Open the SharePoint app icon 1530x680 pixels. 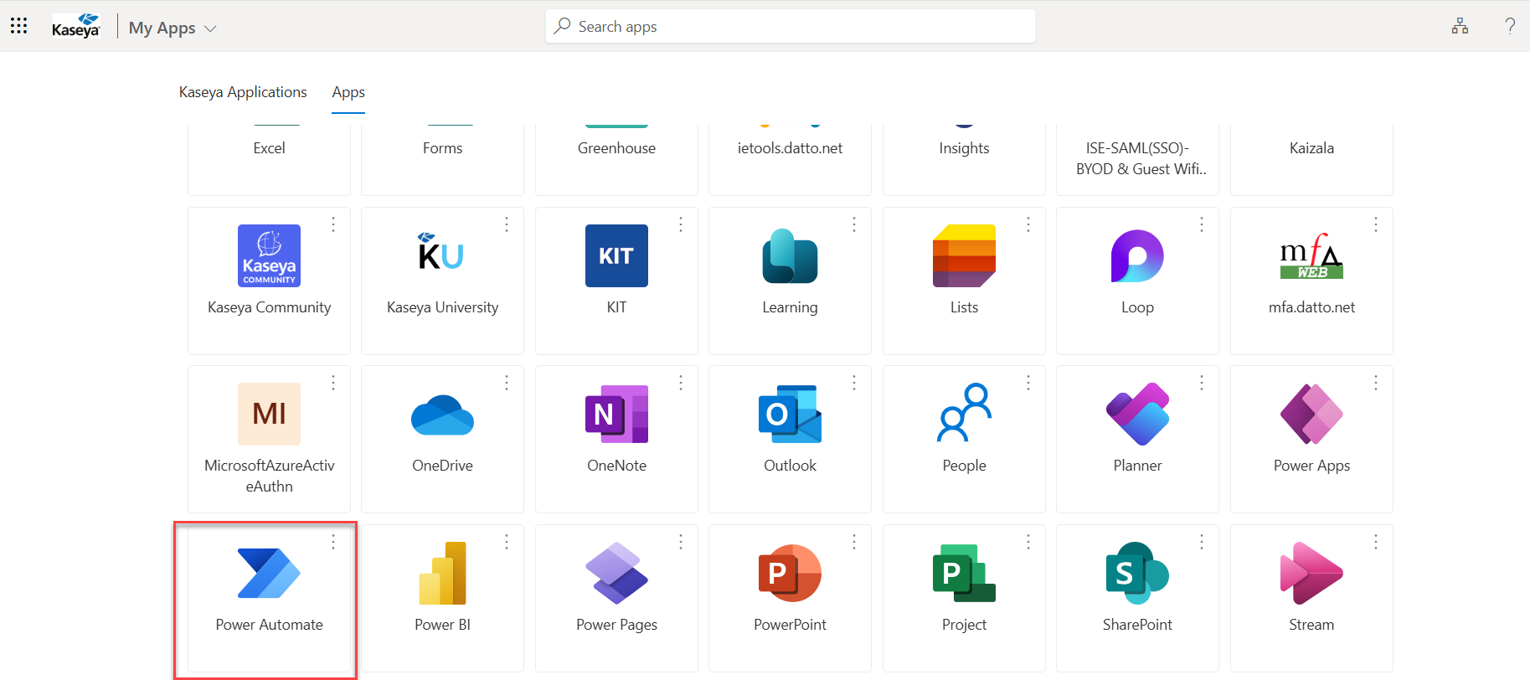click(x=1137, y=573)
